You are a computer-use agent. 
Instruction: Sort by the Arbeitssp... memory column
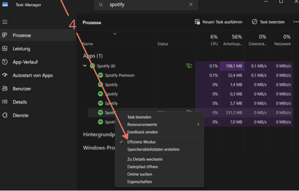click(232, 40)
